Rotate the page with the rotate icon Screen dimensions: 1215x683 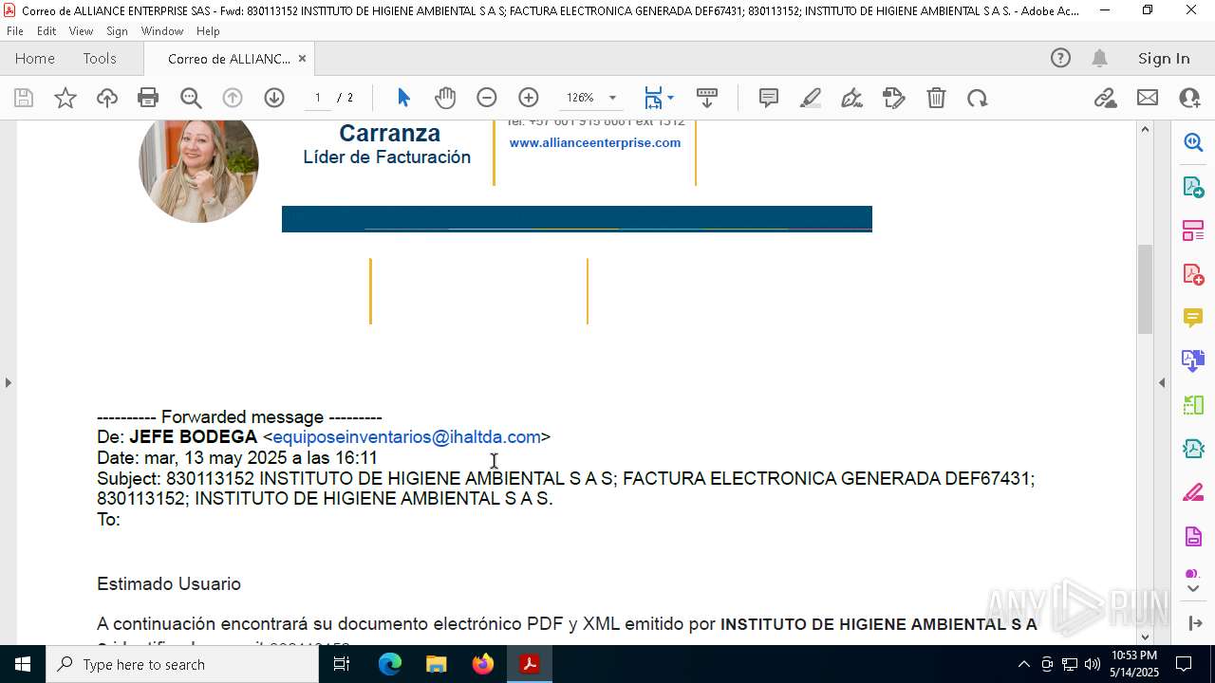[978, 98]
